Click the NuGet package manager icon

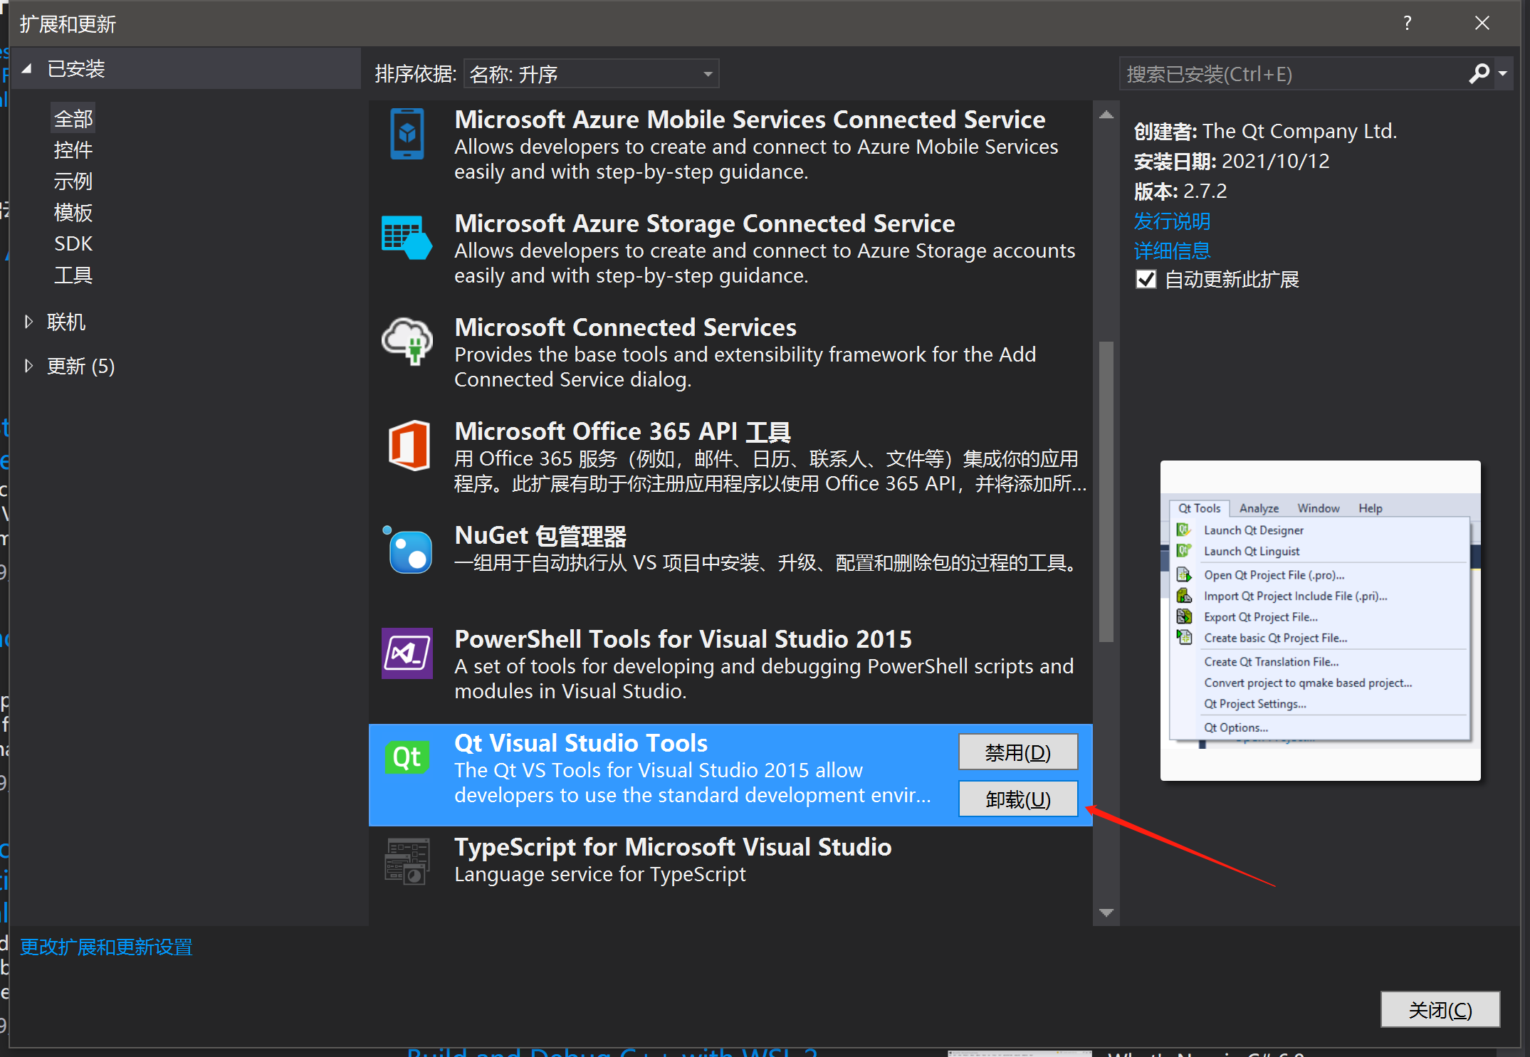pos(407,549)
